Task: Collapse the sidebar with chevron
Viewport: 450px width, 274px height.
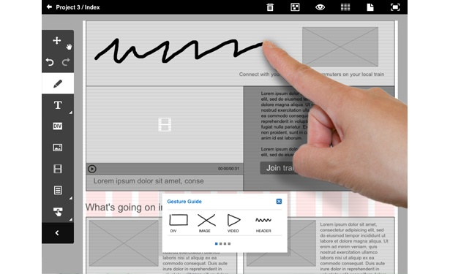Action: tap(58, 233)
